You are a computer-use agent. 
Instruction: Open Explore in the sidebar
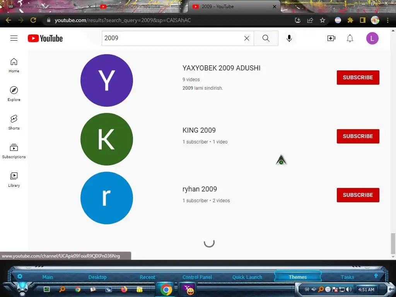[x=14, y=94]
